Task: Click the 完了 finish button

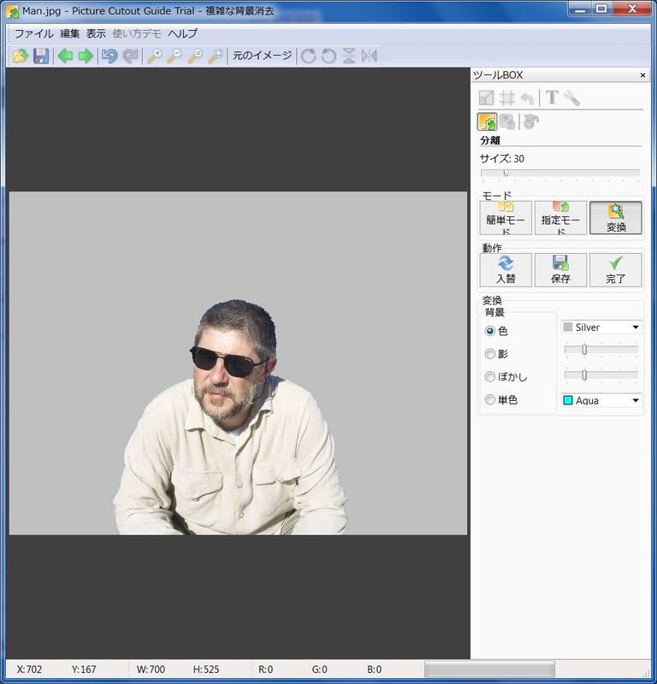Action: point(616,270)
